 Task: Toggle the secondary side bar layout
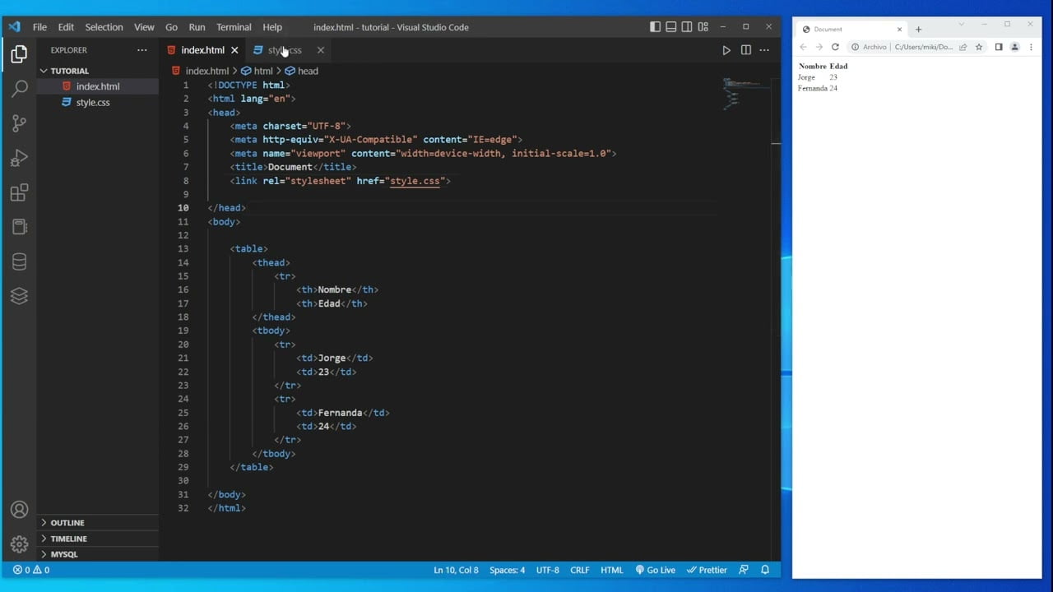687,27
